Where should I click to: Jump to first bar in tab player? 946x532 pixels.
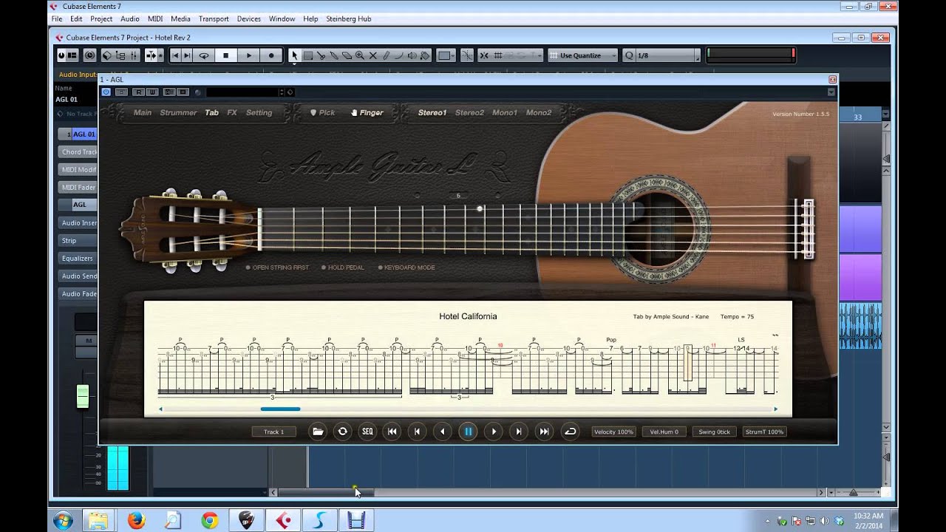[x=392, y=432]
